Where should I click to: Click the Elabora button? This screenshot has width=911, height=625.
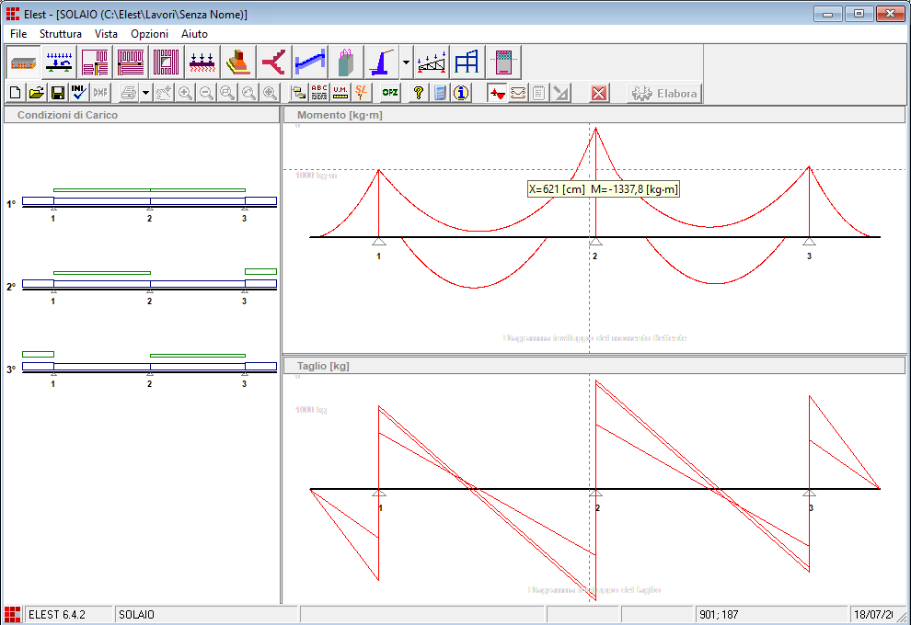[663, 93]
